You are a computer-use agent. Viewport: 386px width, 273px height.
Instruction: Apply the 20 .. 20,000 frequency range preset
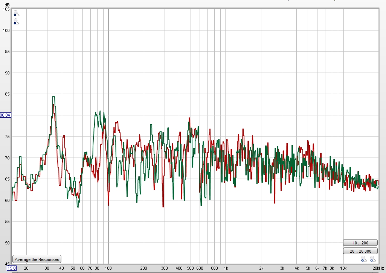point(360,251)
